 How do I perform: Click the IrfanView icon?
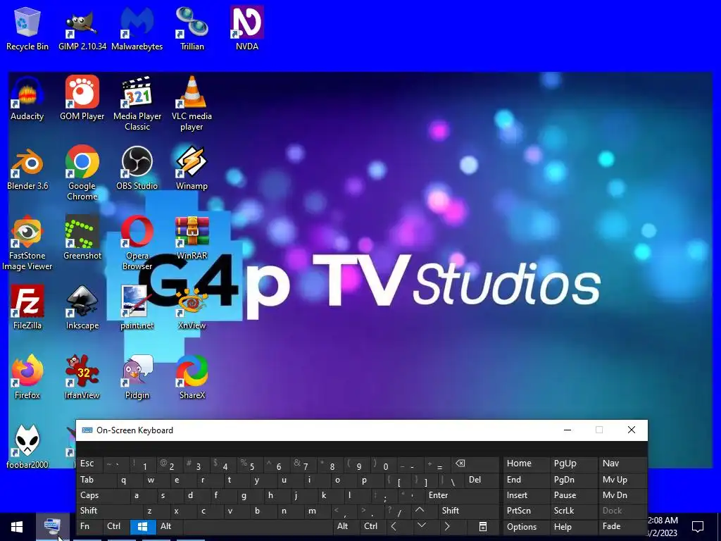point(82,378)
